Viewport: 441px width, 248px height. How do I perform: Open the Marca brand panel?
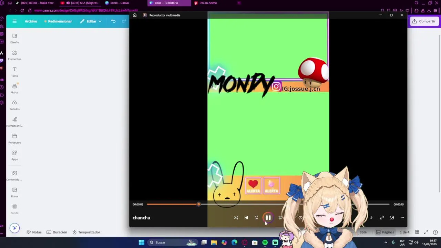tap(14, 89)
